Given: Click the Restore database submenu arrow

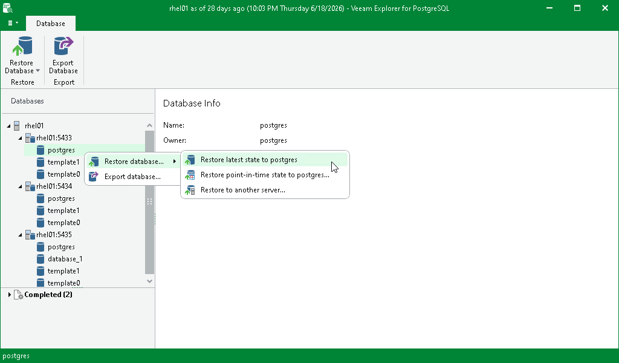Looking at the screenshot, I should (175, 162).
